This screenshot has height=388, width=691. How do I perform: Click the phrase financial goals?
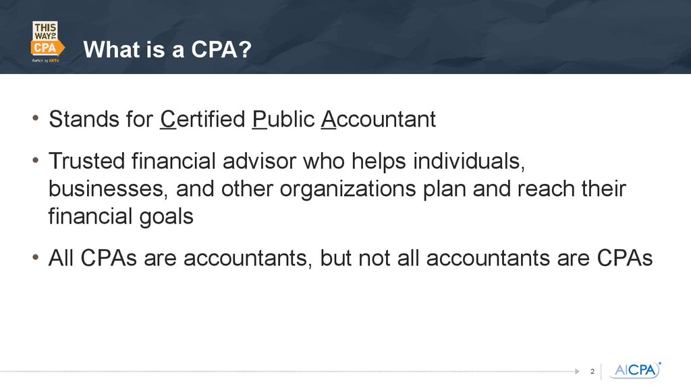pyautogui.click(x=121, y=216)
